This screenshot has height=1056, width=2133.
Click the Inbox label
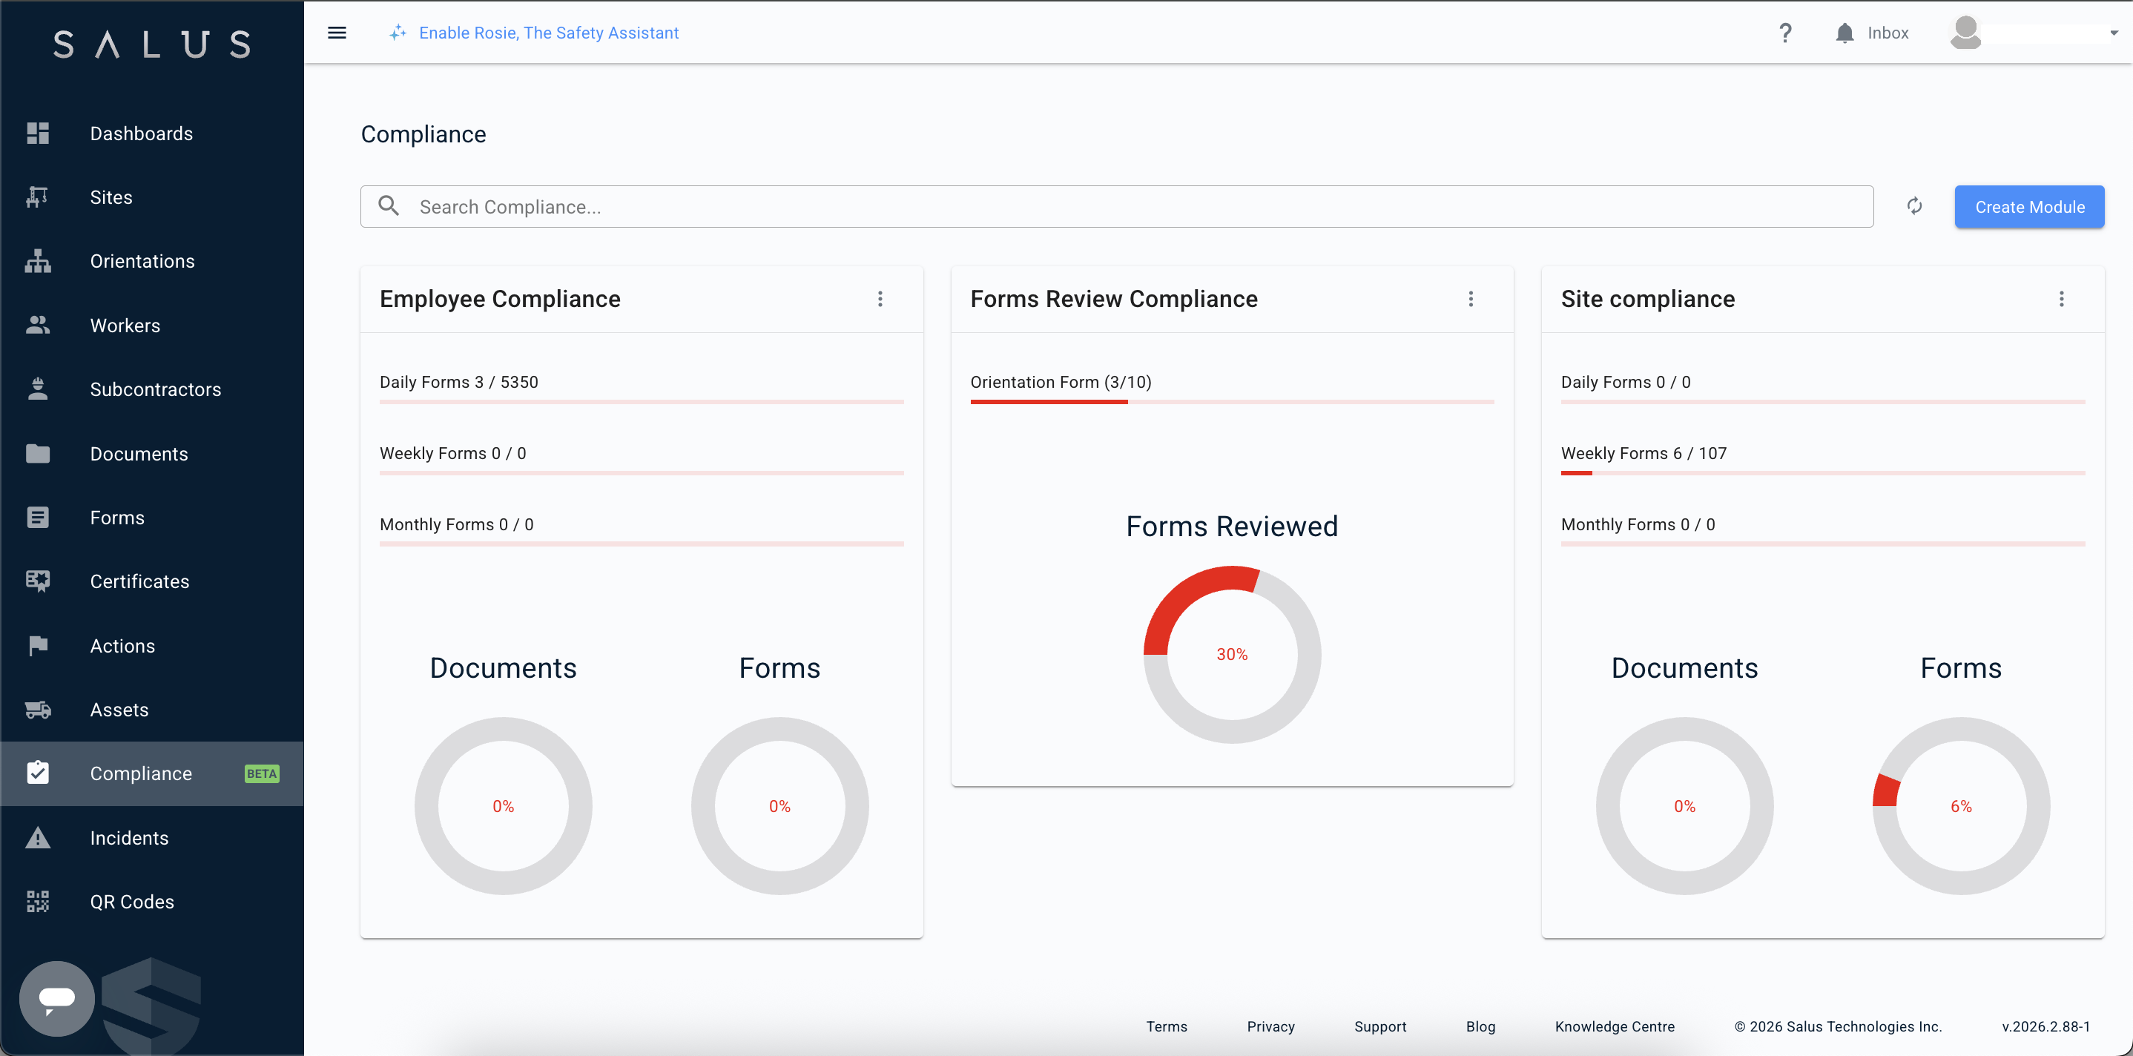[1888, 33]
